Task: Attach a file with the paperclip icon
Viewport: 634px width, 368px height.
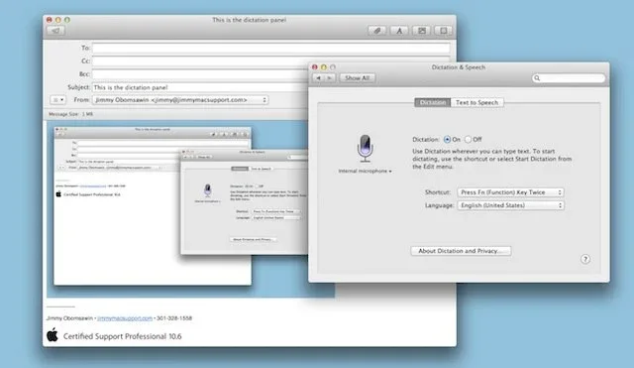Action: coord(376,31)
